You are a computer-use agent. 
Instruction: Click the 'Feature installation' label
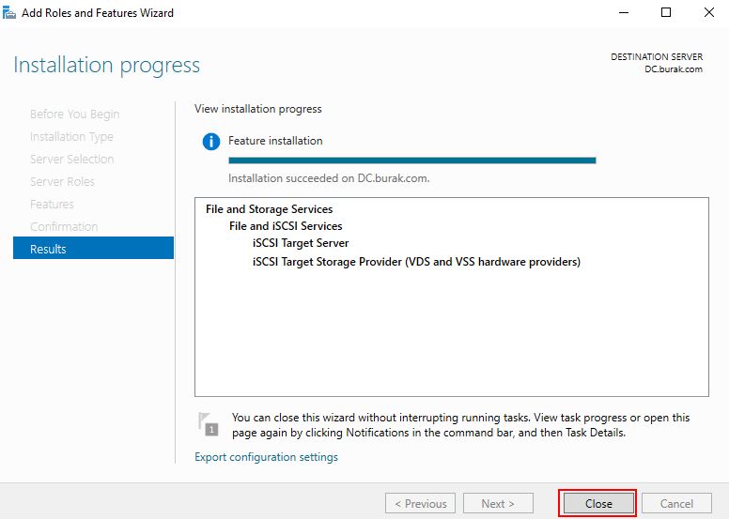point(275,141)
